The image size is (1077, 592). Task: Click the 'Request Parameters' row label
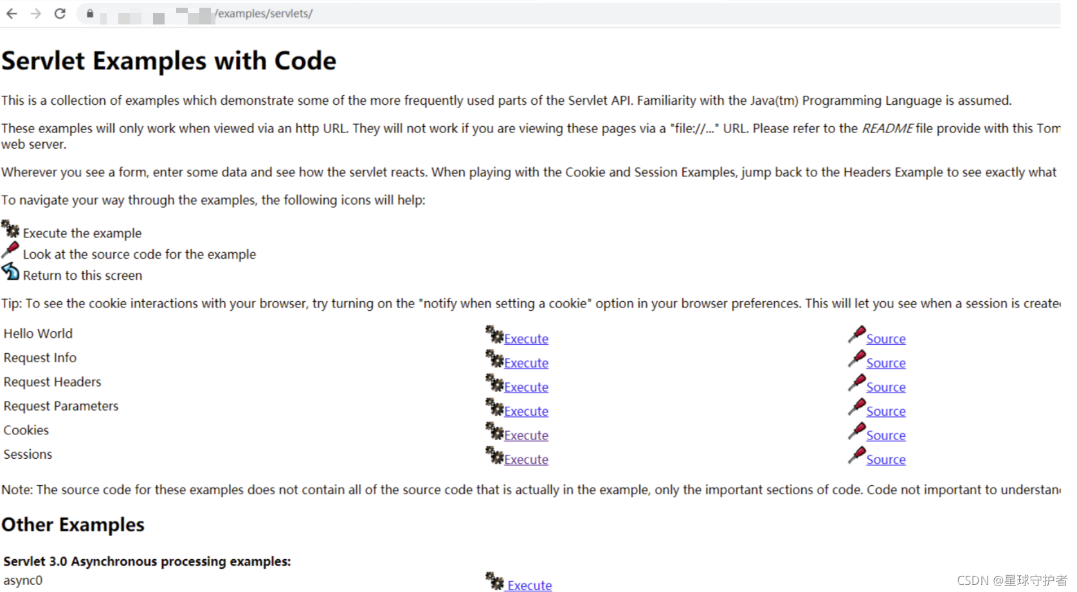pos(61,407)
